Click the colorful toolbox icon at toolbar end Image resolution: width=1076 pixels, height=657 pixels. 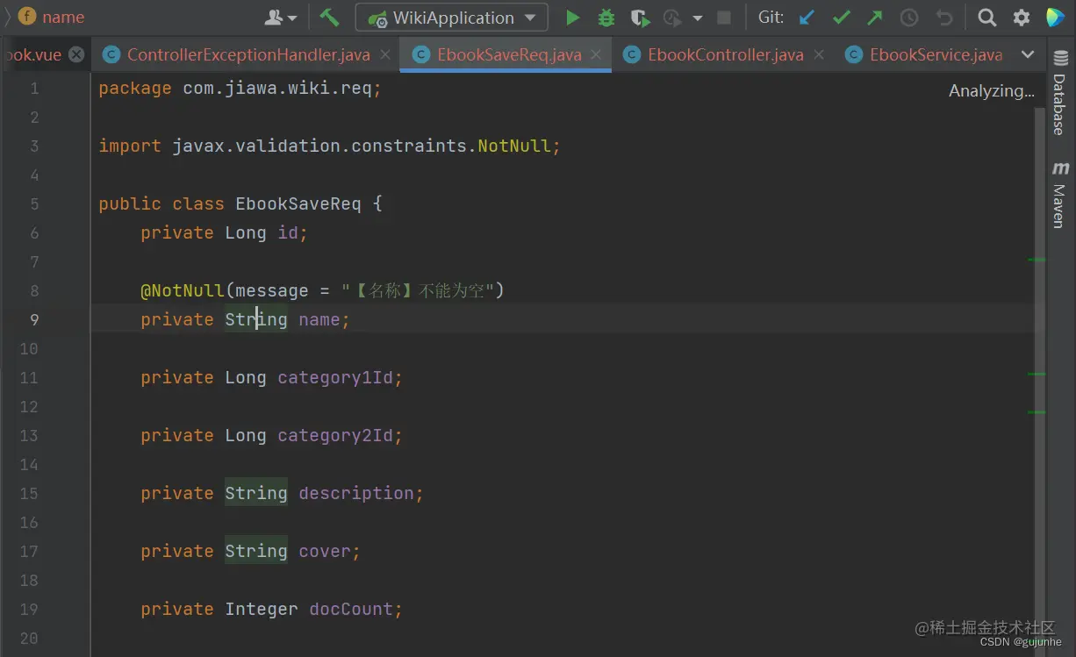pos(1055,18)
